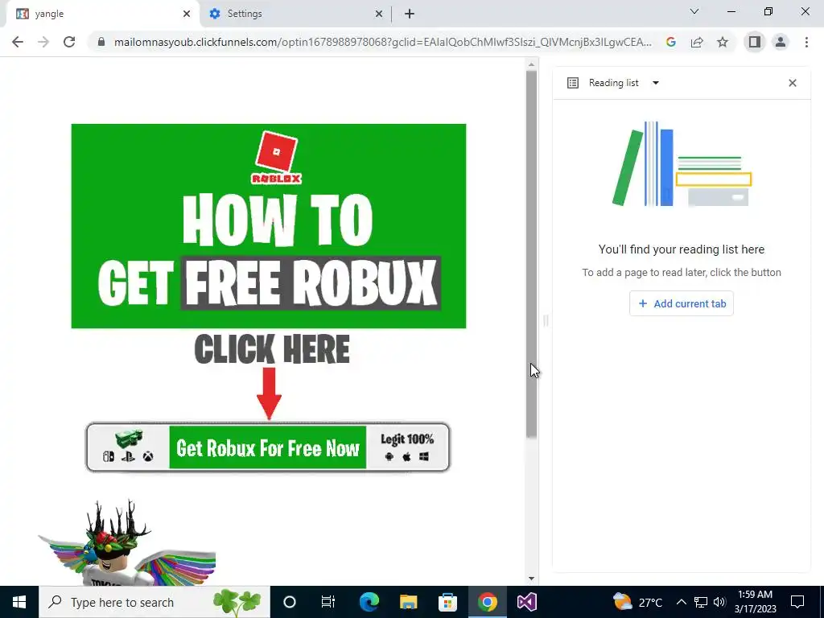Open the clock and date flyout
This screenshot has height=618, width=824.
tap(755, 602)
